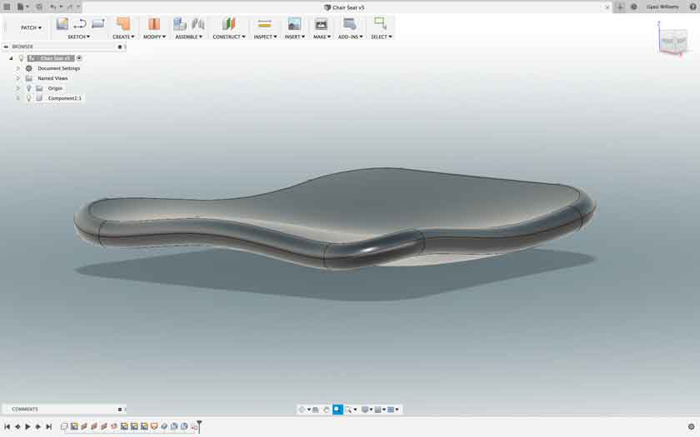The image size is (700, 437).
Task: Open the PATCH workspace dropdown
Action: point(31,27)
